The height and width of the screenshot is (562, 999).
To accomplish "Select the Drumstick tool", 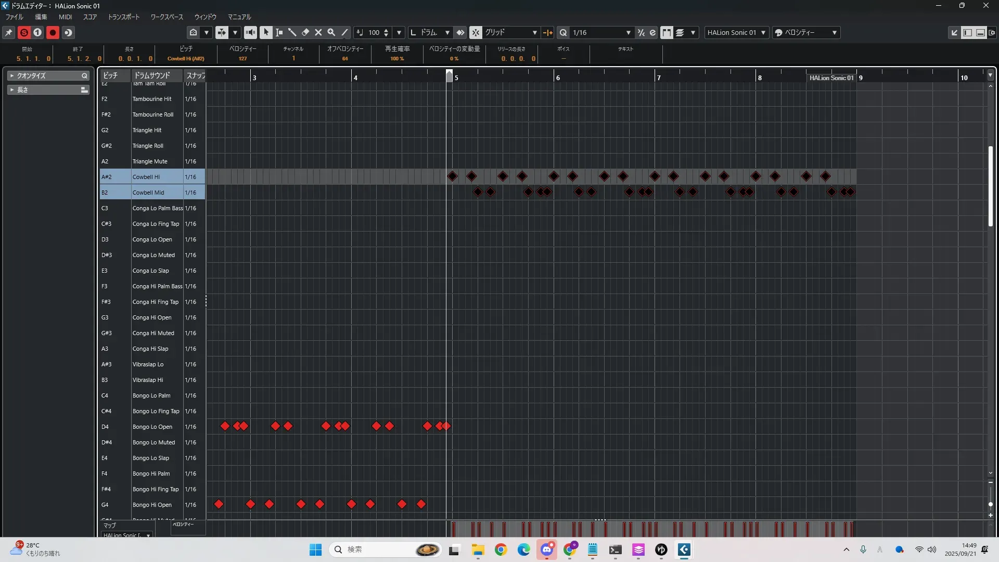I will pyautogui.click(x=292, y=32).
